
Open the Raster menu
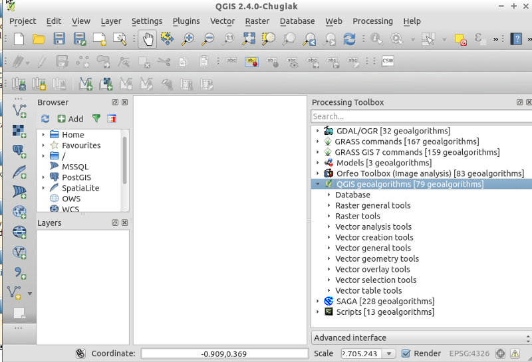pyautogui.click(x=257, y=21)
